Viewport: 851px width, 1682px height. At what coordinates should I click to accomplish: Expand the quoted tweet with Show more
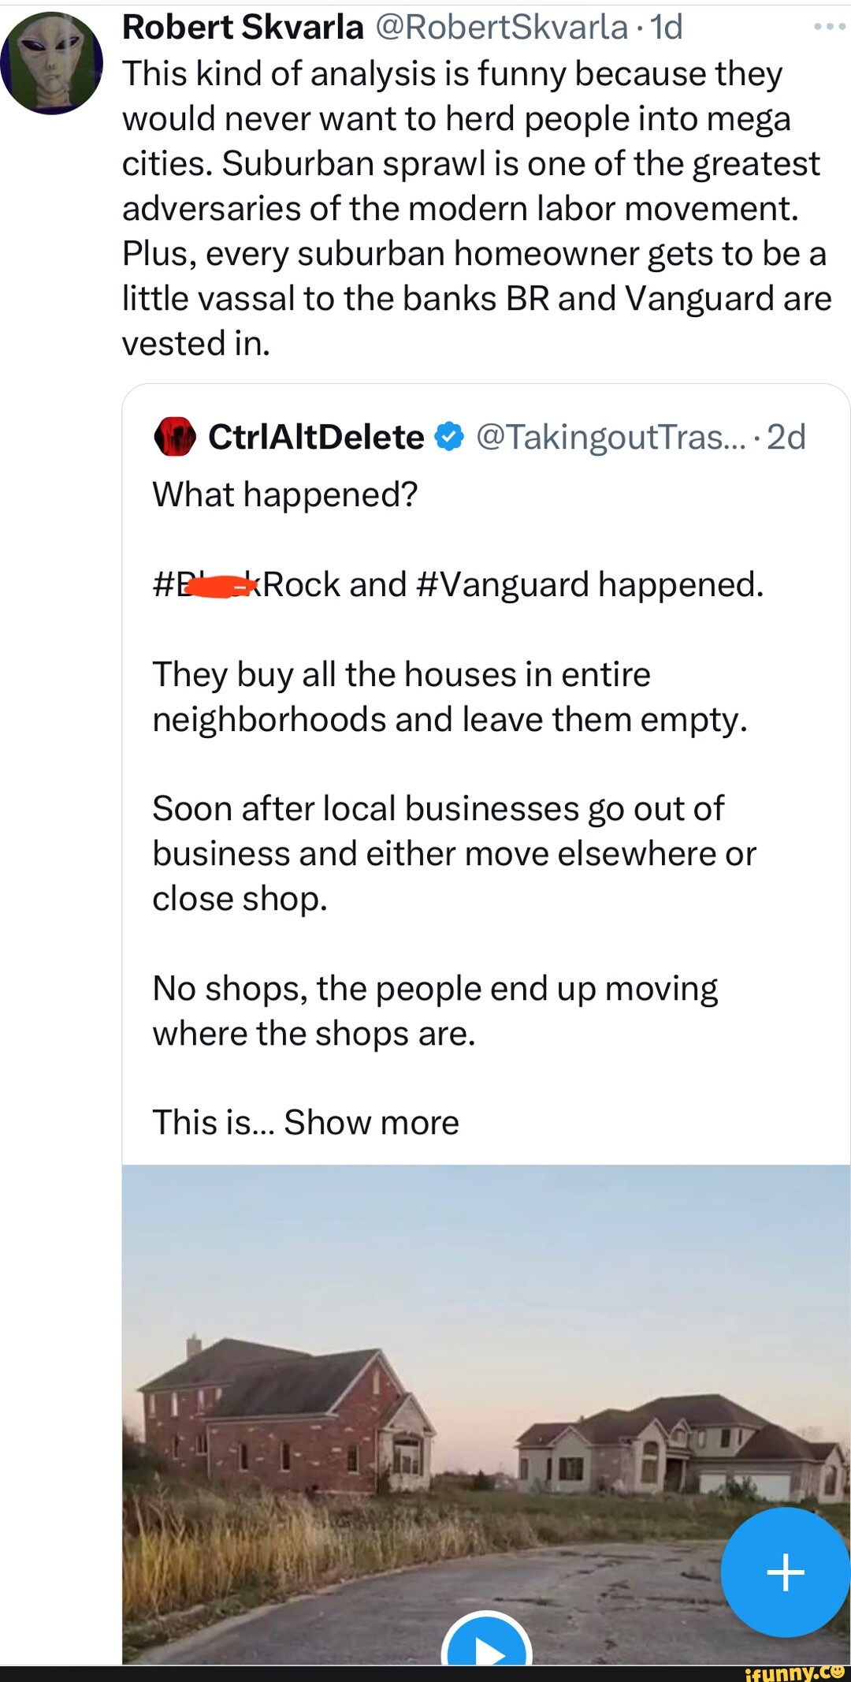371,1122
